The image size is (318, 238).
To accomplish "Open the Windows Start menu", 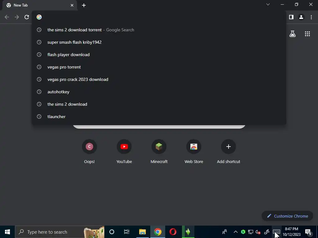I will pos(7,232).
